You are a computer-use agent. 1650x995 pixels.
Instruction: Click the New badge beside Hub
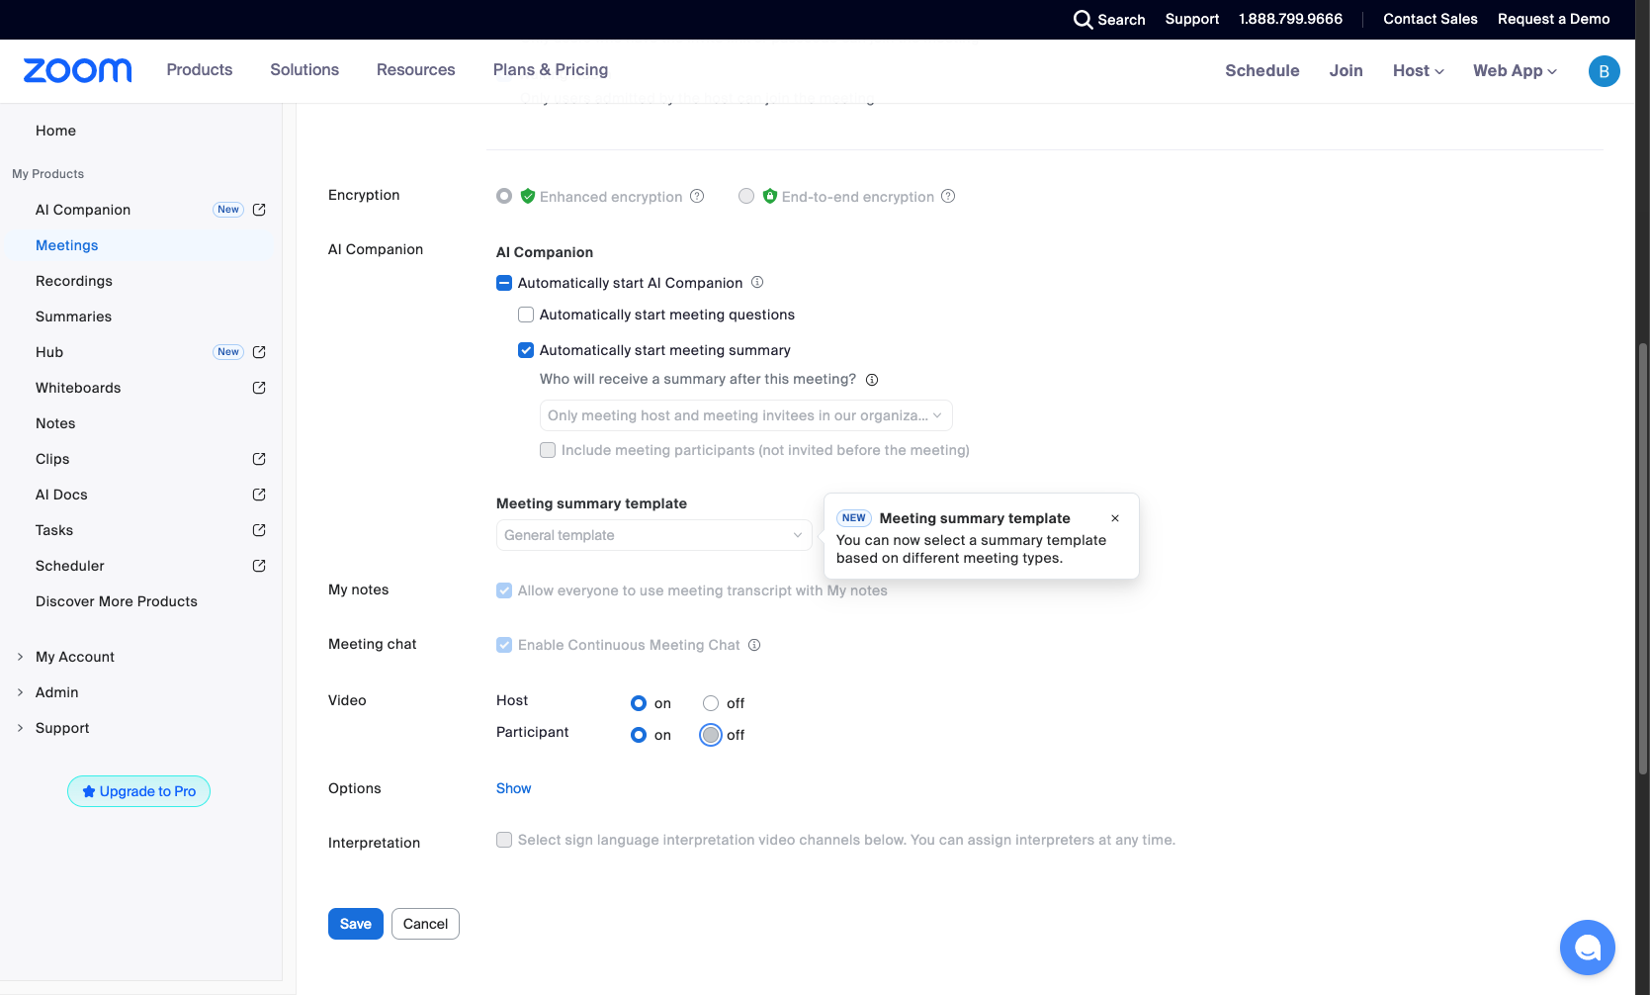[x=228, y=352]
